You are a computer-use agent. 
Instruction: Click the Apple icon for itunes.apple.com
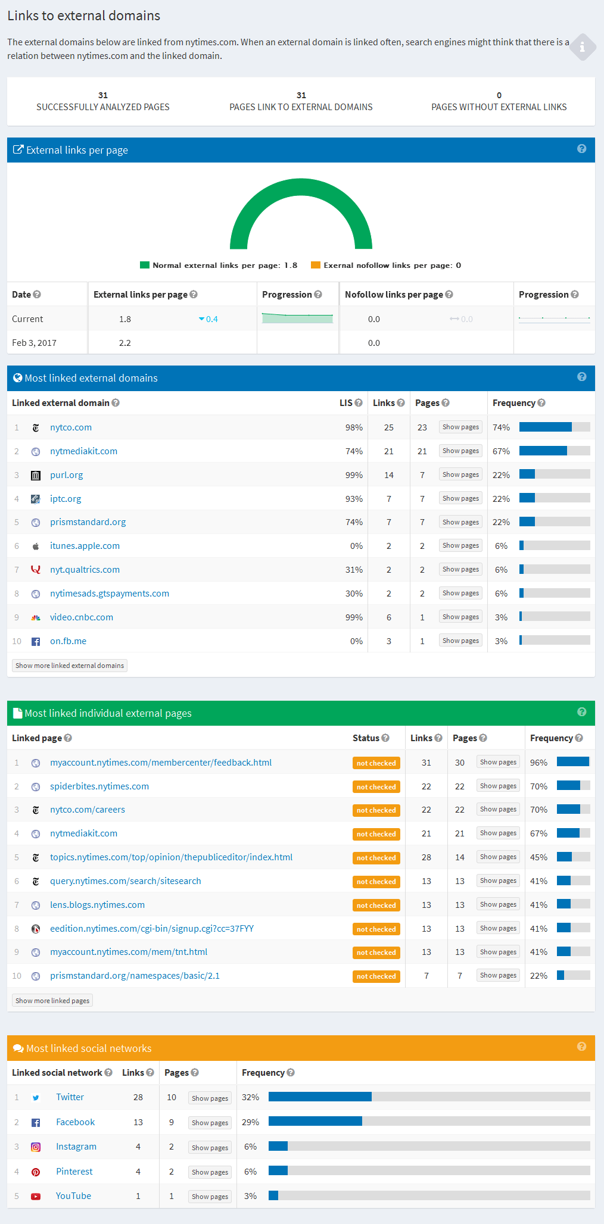36,546
